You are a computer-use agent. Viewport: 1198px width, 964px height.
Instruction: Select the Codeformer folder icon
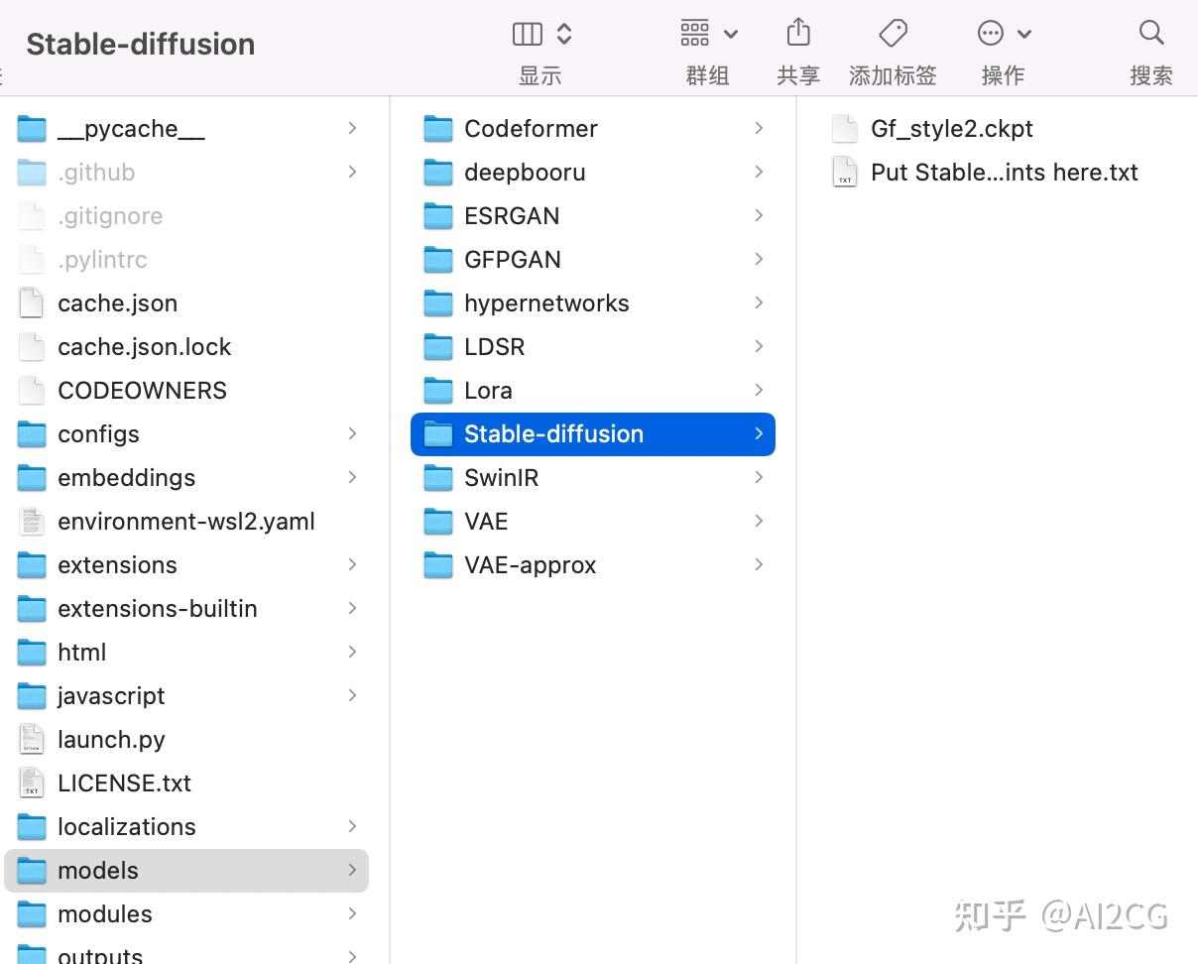[437, 129]
